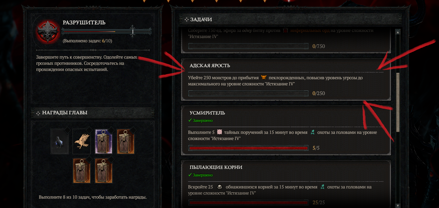Image resolution: width=439 pixels, height=208 pixels.
Task: Click the whisper icon in Усмиритель task
Action: (219, 132)
